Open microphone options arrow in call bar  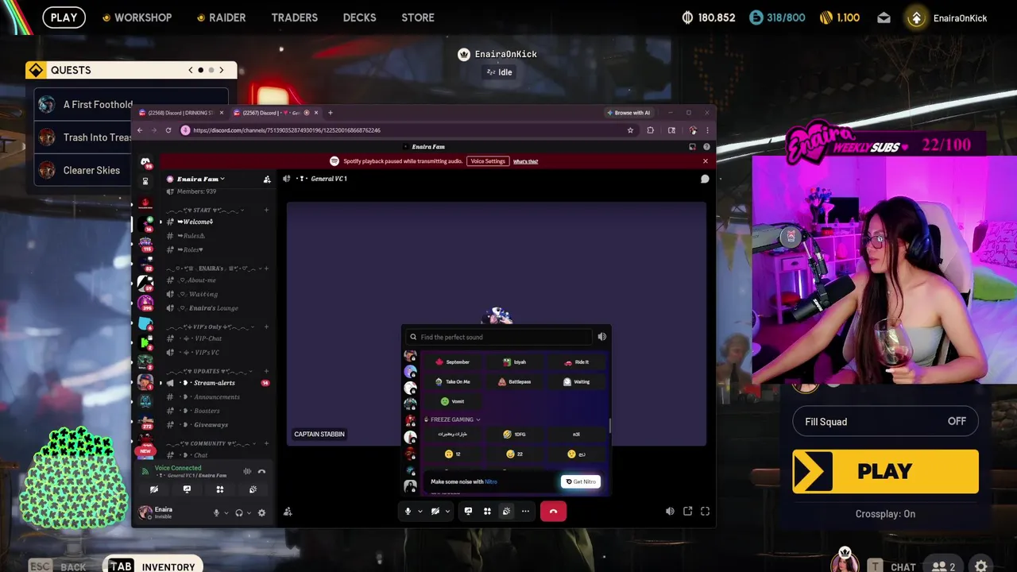pos(420,512)
